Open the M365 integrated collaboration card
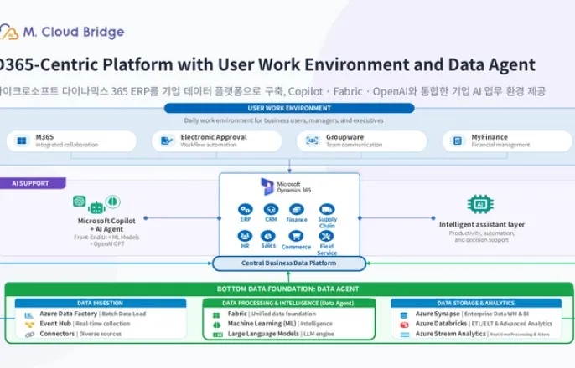This screenshot has width=575, height=368. pyautogui.click(x=71, y=141)
